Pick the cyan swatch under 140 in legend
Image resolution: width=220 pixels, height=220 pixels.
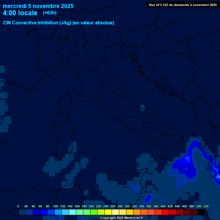(x=72, y=212)
